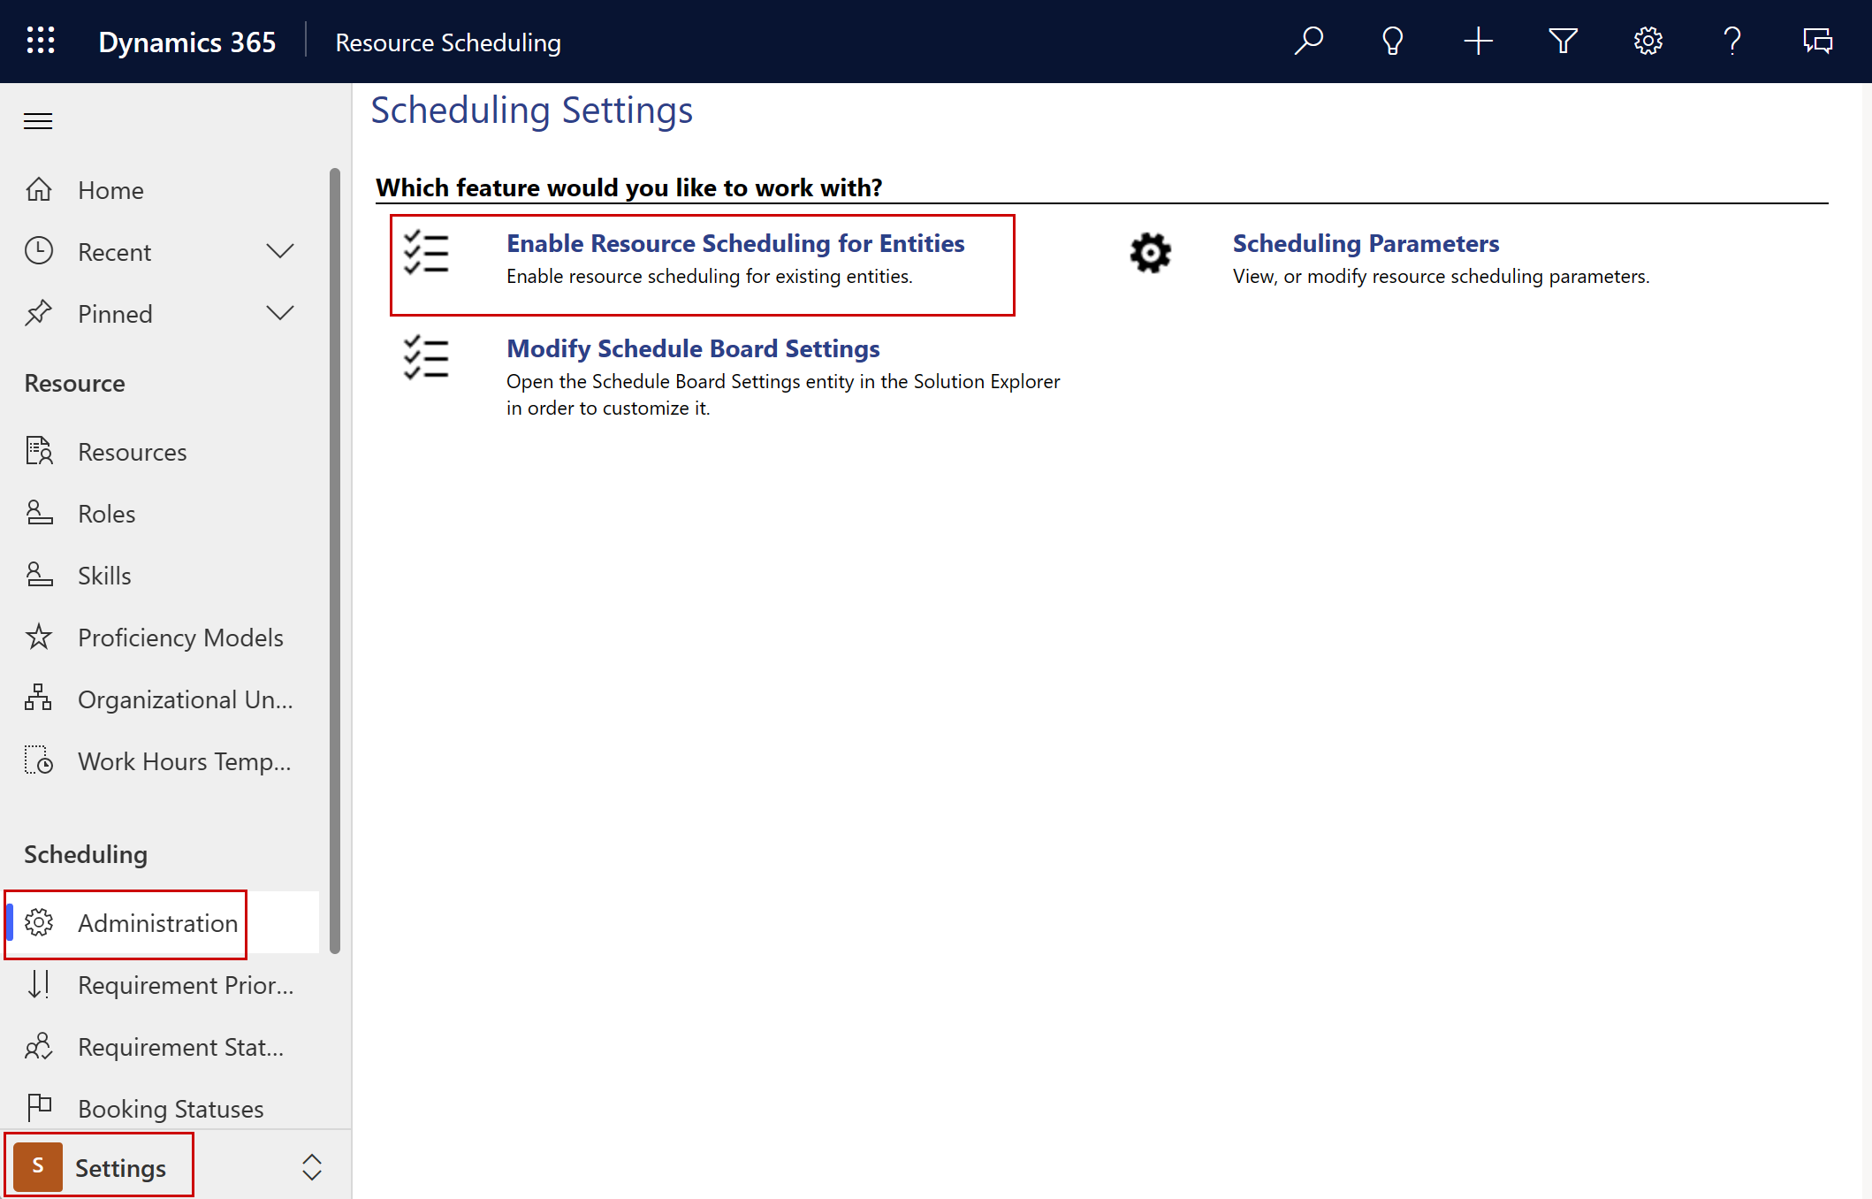Open Enable Resource Scheduling for Entities

point(735,243)
